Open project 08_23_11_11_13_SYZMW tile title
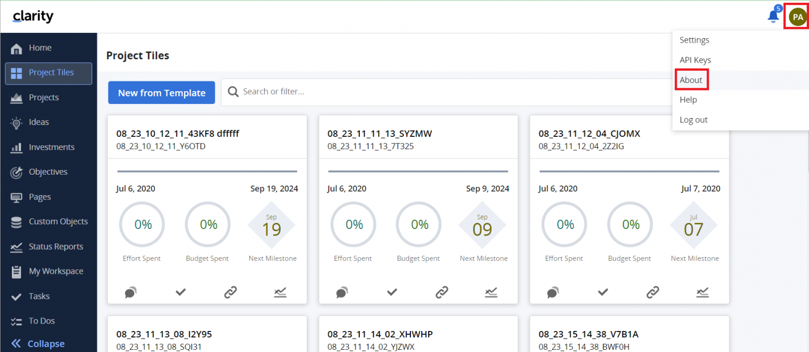 click(x=380, y=134)
